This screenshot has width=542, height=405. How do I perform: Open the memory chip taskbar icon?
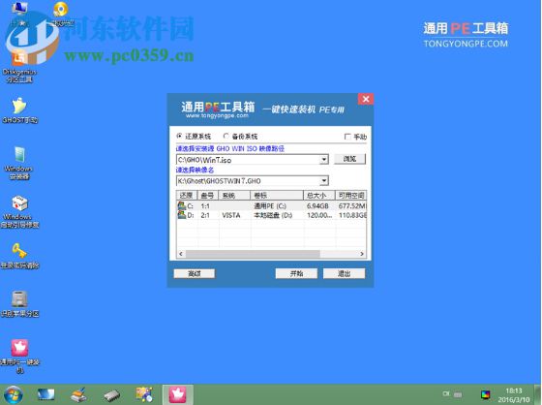pyautogui.click(x=112, y=395)
